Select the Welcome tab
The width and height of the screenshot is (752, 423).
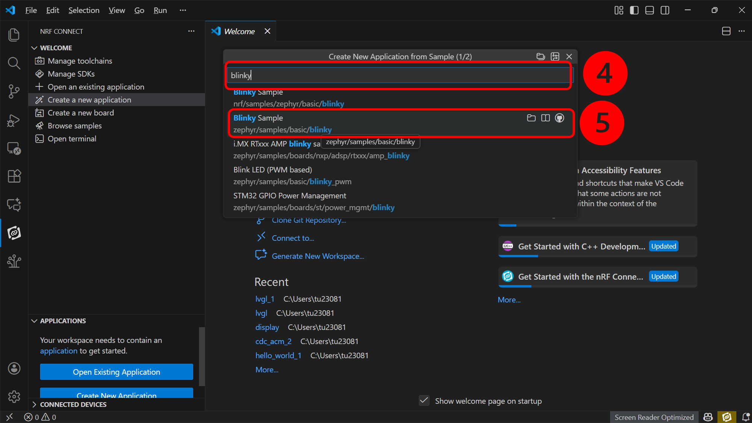coord(239,31)
